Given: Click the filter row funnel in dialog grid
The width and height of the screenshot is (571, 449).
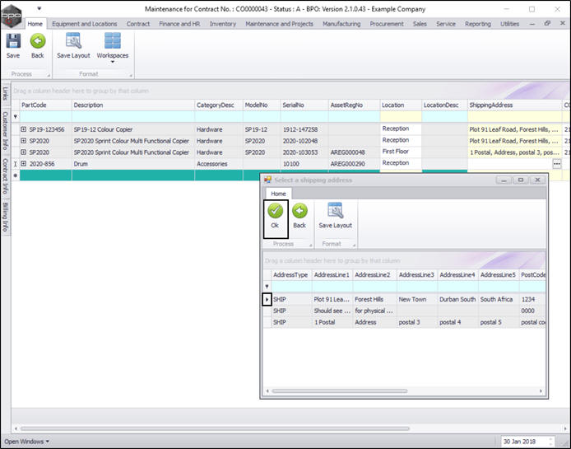Looking at the screenshot, I should [267, 287].
